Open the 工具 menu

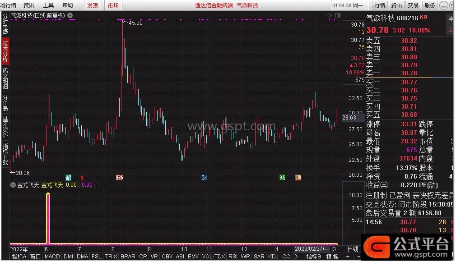point(48,5)
